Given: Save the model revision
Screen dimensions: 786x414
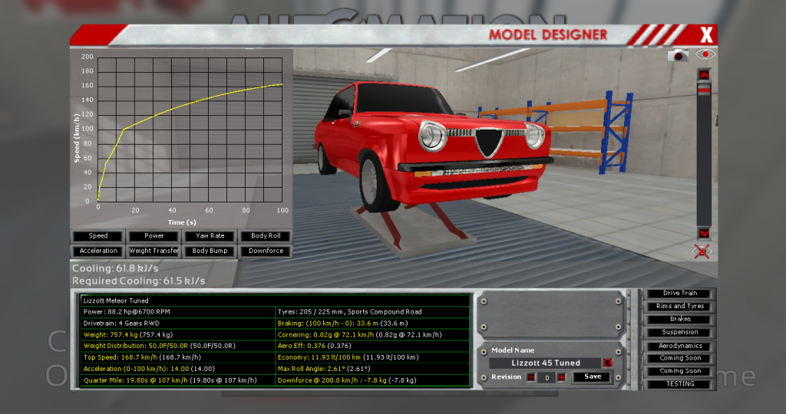Looking at the screenshot, I should click(x=592, y=377).
